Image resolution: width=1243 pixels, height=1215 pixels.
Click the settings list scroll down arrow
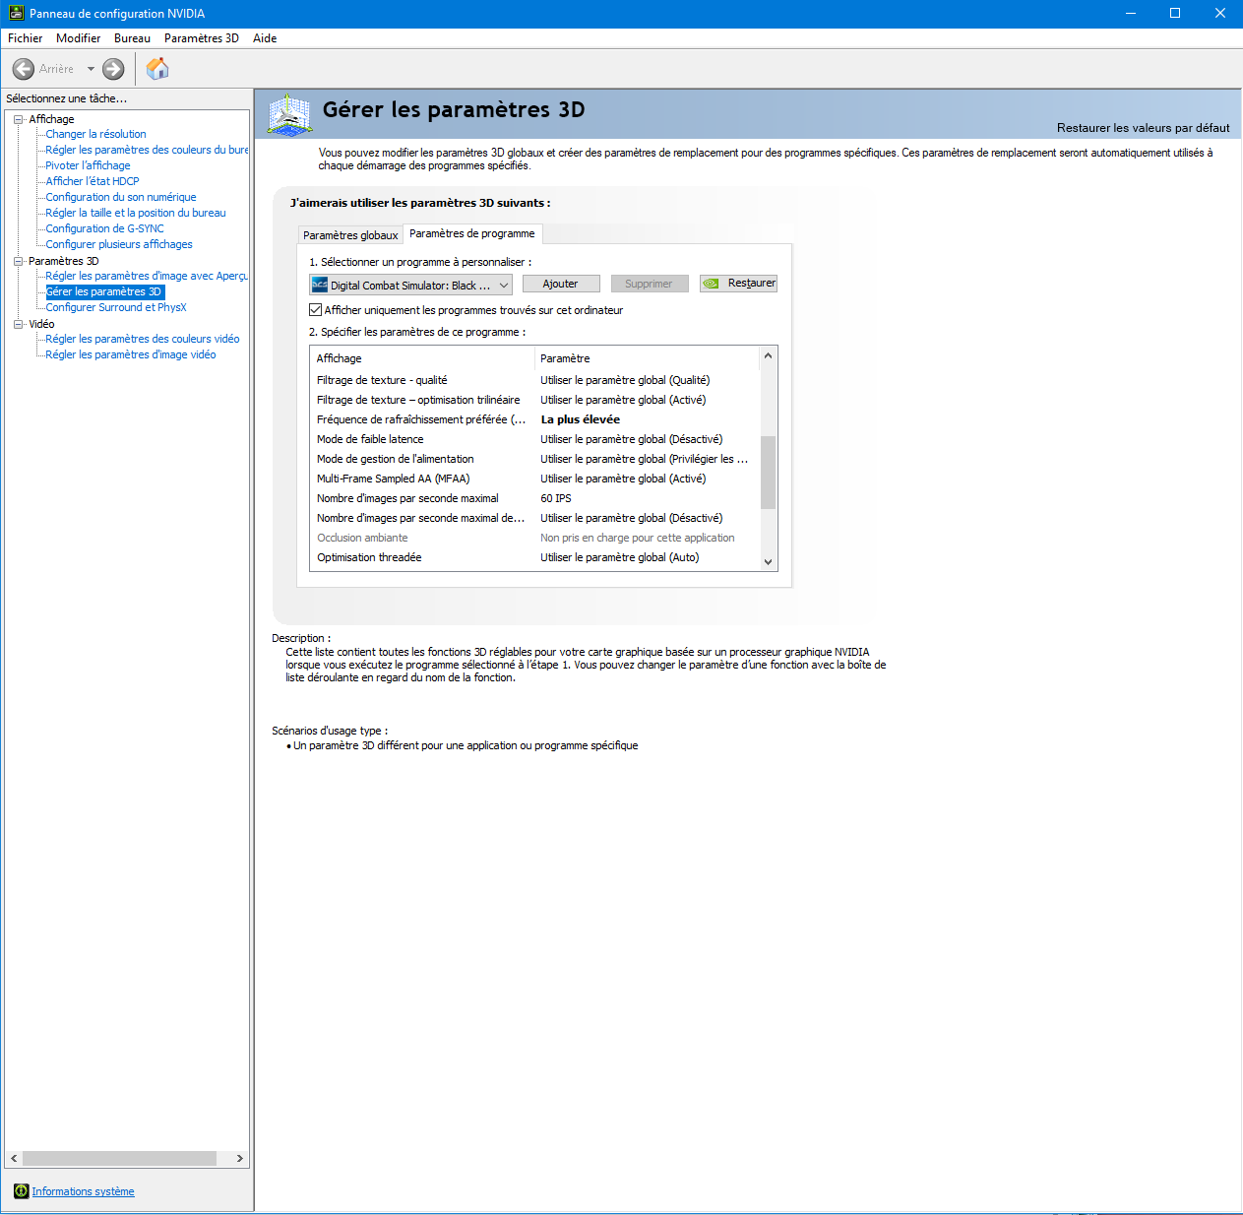[x=769, y=562]
